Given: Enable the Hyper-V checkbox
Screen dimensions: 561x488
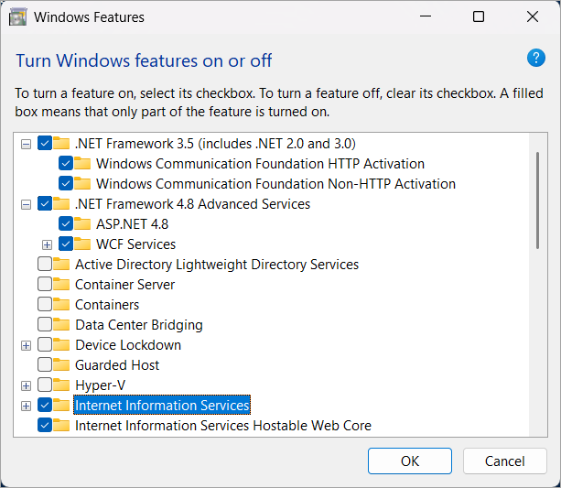Looking at the screenshot, I should click(45, 385).
